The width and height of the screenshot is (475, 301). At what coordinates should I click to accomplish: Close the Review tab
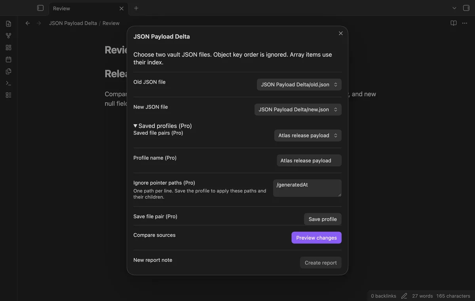(121, 8)
